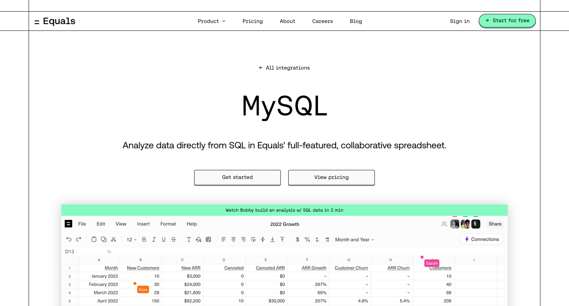Viewport: 569px width, 306px height.
Task: Open the Month and Year format dropdown
Action: (354, 239)
